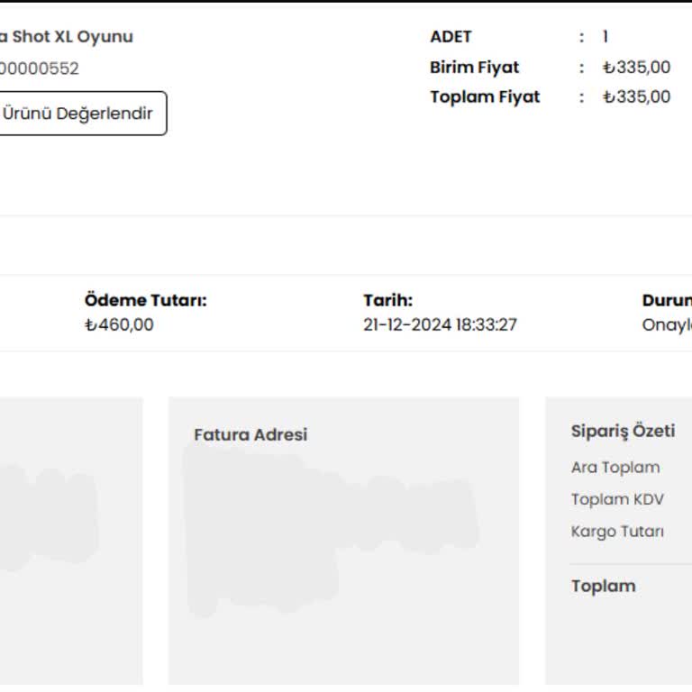Image resolution: width=692 pixels, height=692 pixels.
Task: Click the 'Tarih' heading
Action: click(387, 301)
